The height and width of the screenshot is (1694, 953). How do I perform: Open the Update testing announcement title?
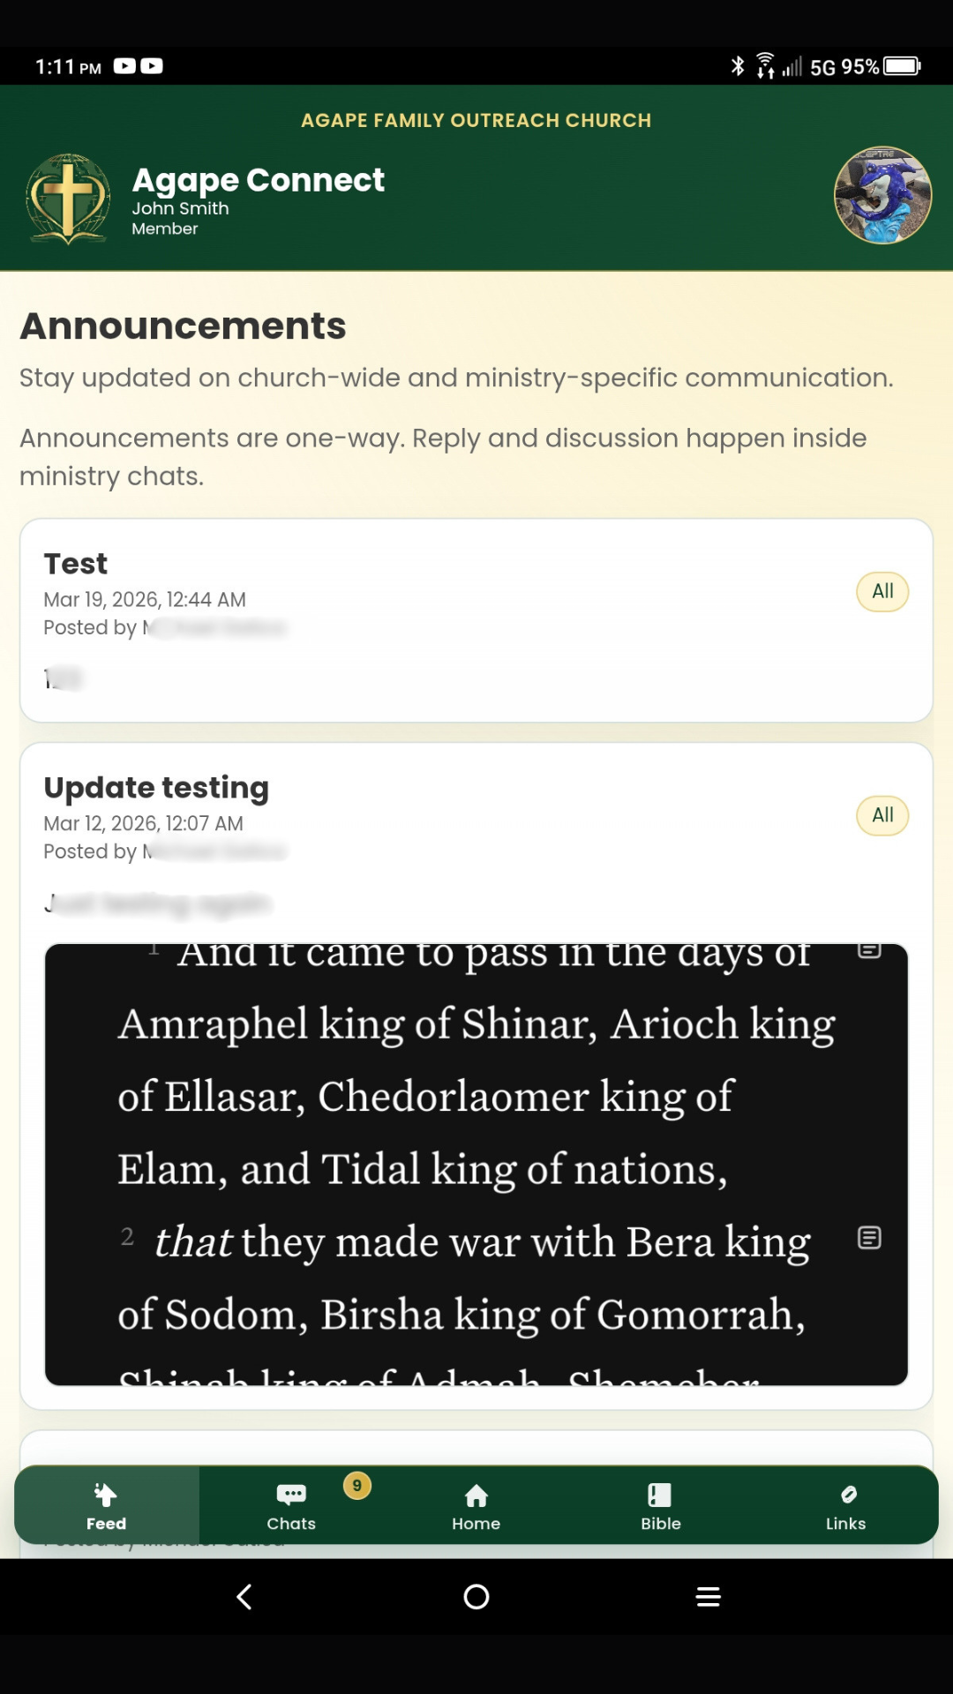pyautogui.click(x=156, y=787)
